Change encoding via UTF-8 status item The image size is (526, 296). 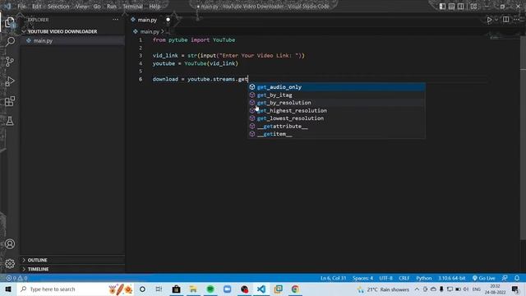[x=385, y=278]
